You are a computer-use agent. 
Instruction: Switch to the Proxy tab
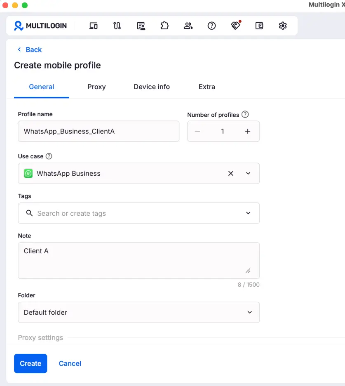click(x=96, y=87)
